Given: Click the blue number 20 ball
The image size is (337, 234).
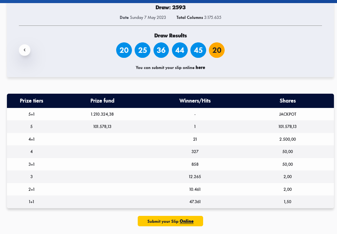Looking at the screenshot, I should [x=124, y=50].
